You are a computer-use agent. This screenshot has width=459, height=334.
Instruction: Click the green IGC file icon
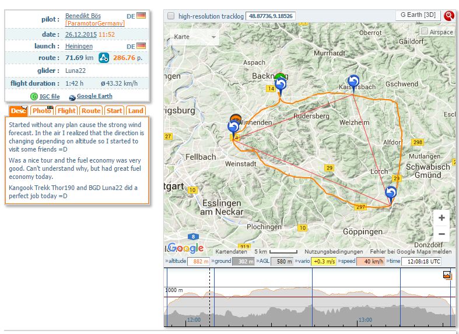coord(34,96)
